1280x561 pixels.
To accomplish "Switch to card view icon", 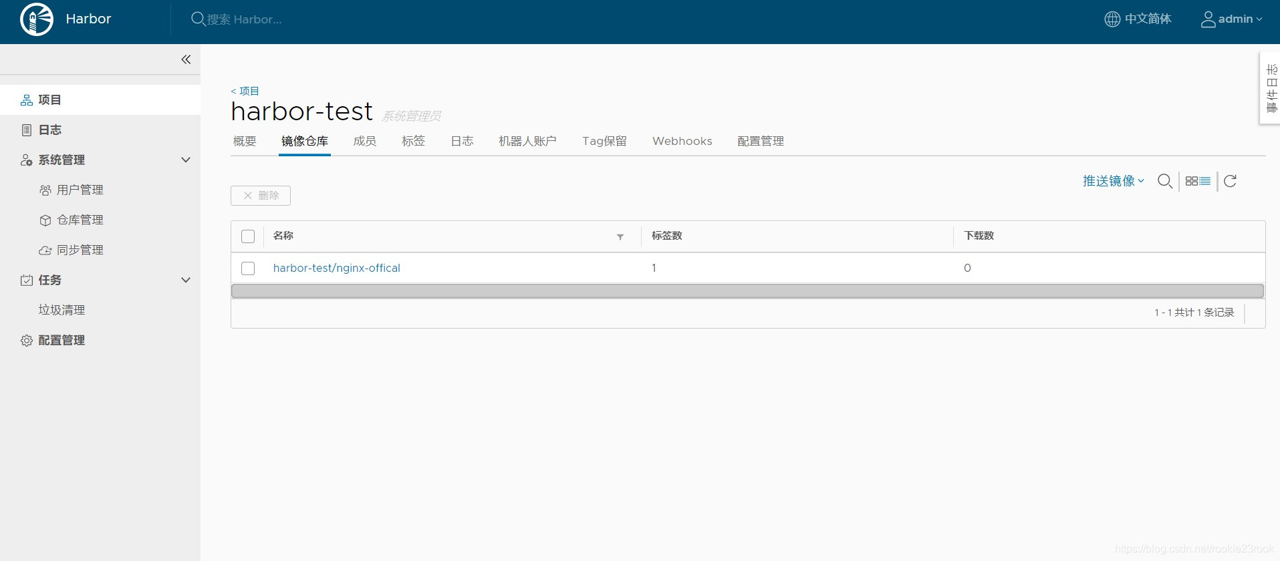I will (1191, 181).
